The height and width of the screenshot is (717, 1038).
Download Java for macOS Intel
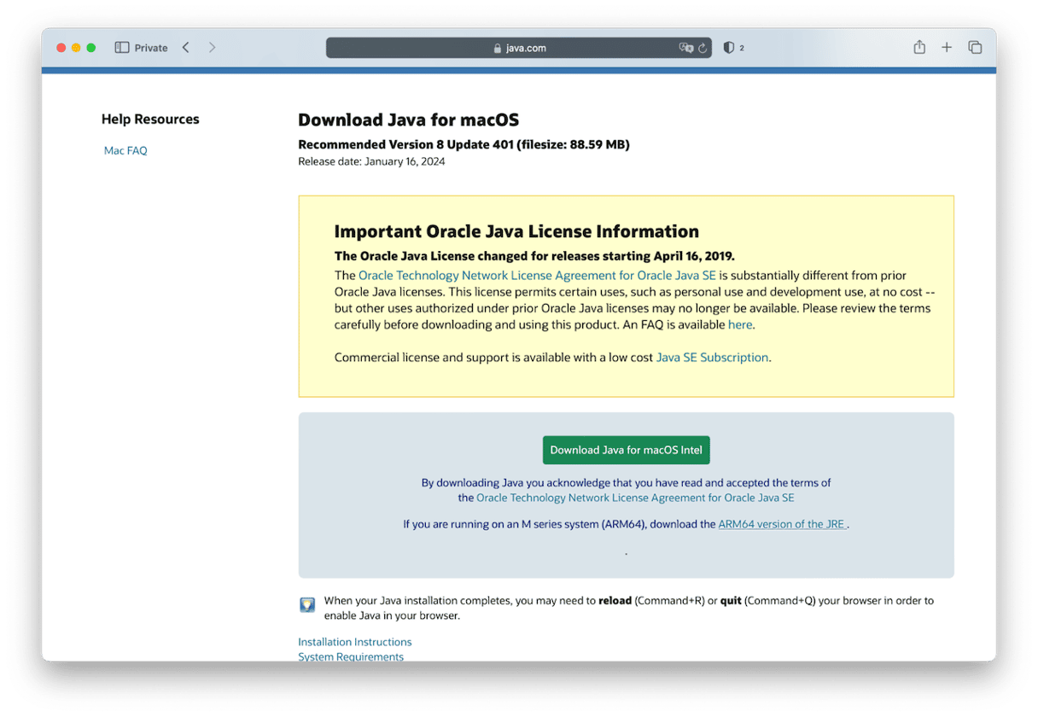[x=626, y=450]
